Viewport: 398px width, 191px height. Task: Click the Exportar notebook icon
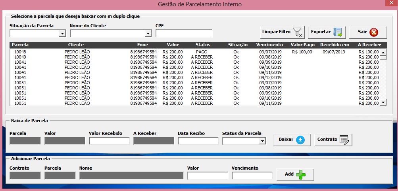click(x=338, y=32)
